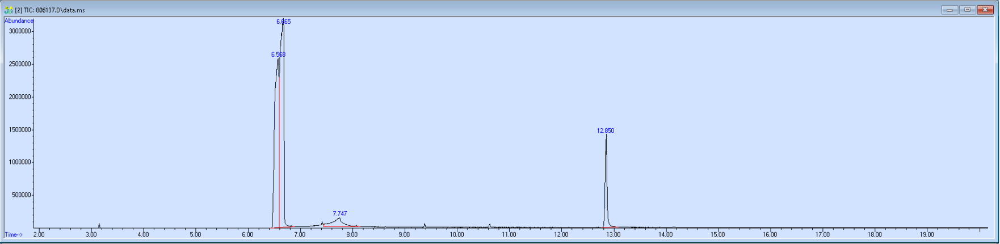Image resolution: width=1000 pixels, height=244 pixels.
Task: Click the 5.00 time axis value
Action: pyautogui.click(x=195, y=234)
